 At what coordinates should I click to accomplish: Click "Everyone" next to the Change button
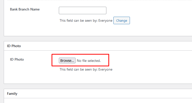tap(105, 20)
